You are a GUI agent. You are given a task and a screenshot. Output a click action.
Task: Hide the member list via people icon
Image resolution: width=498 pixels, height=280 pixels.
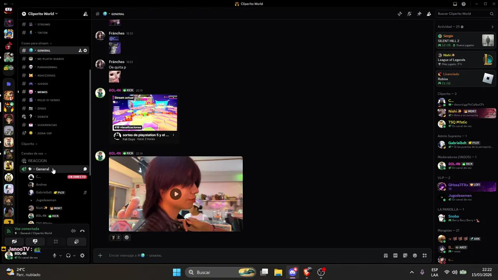pos(429,14)
